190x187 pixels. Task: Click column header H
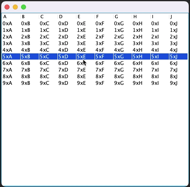(x=141, y=17)
